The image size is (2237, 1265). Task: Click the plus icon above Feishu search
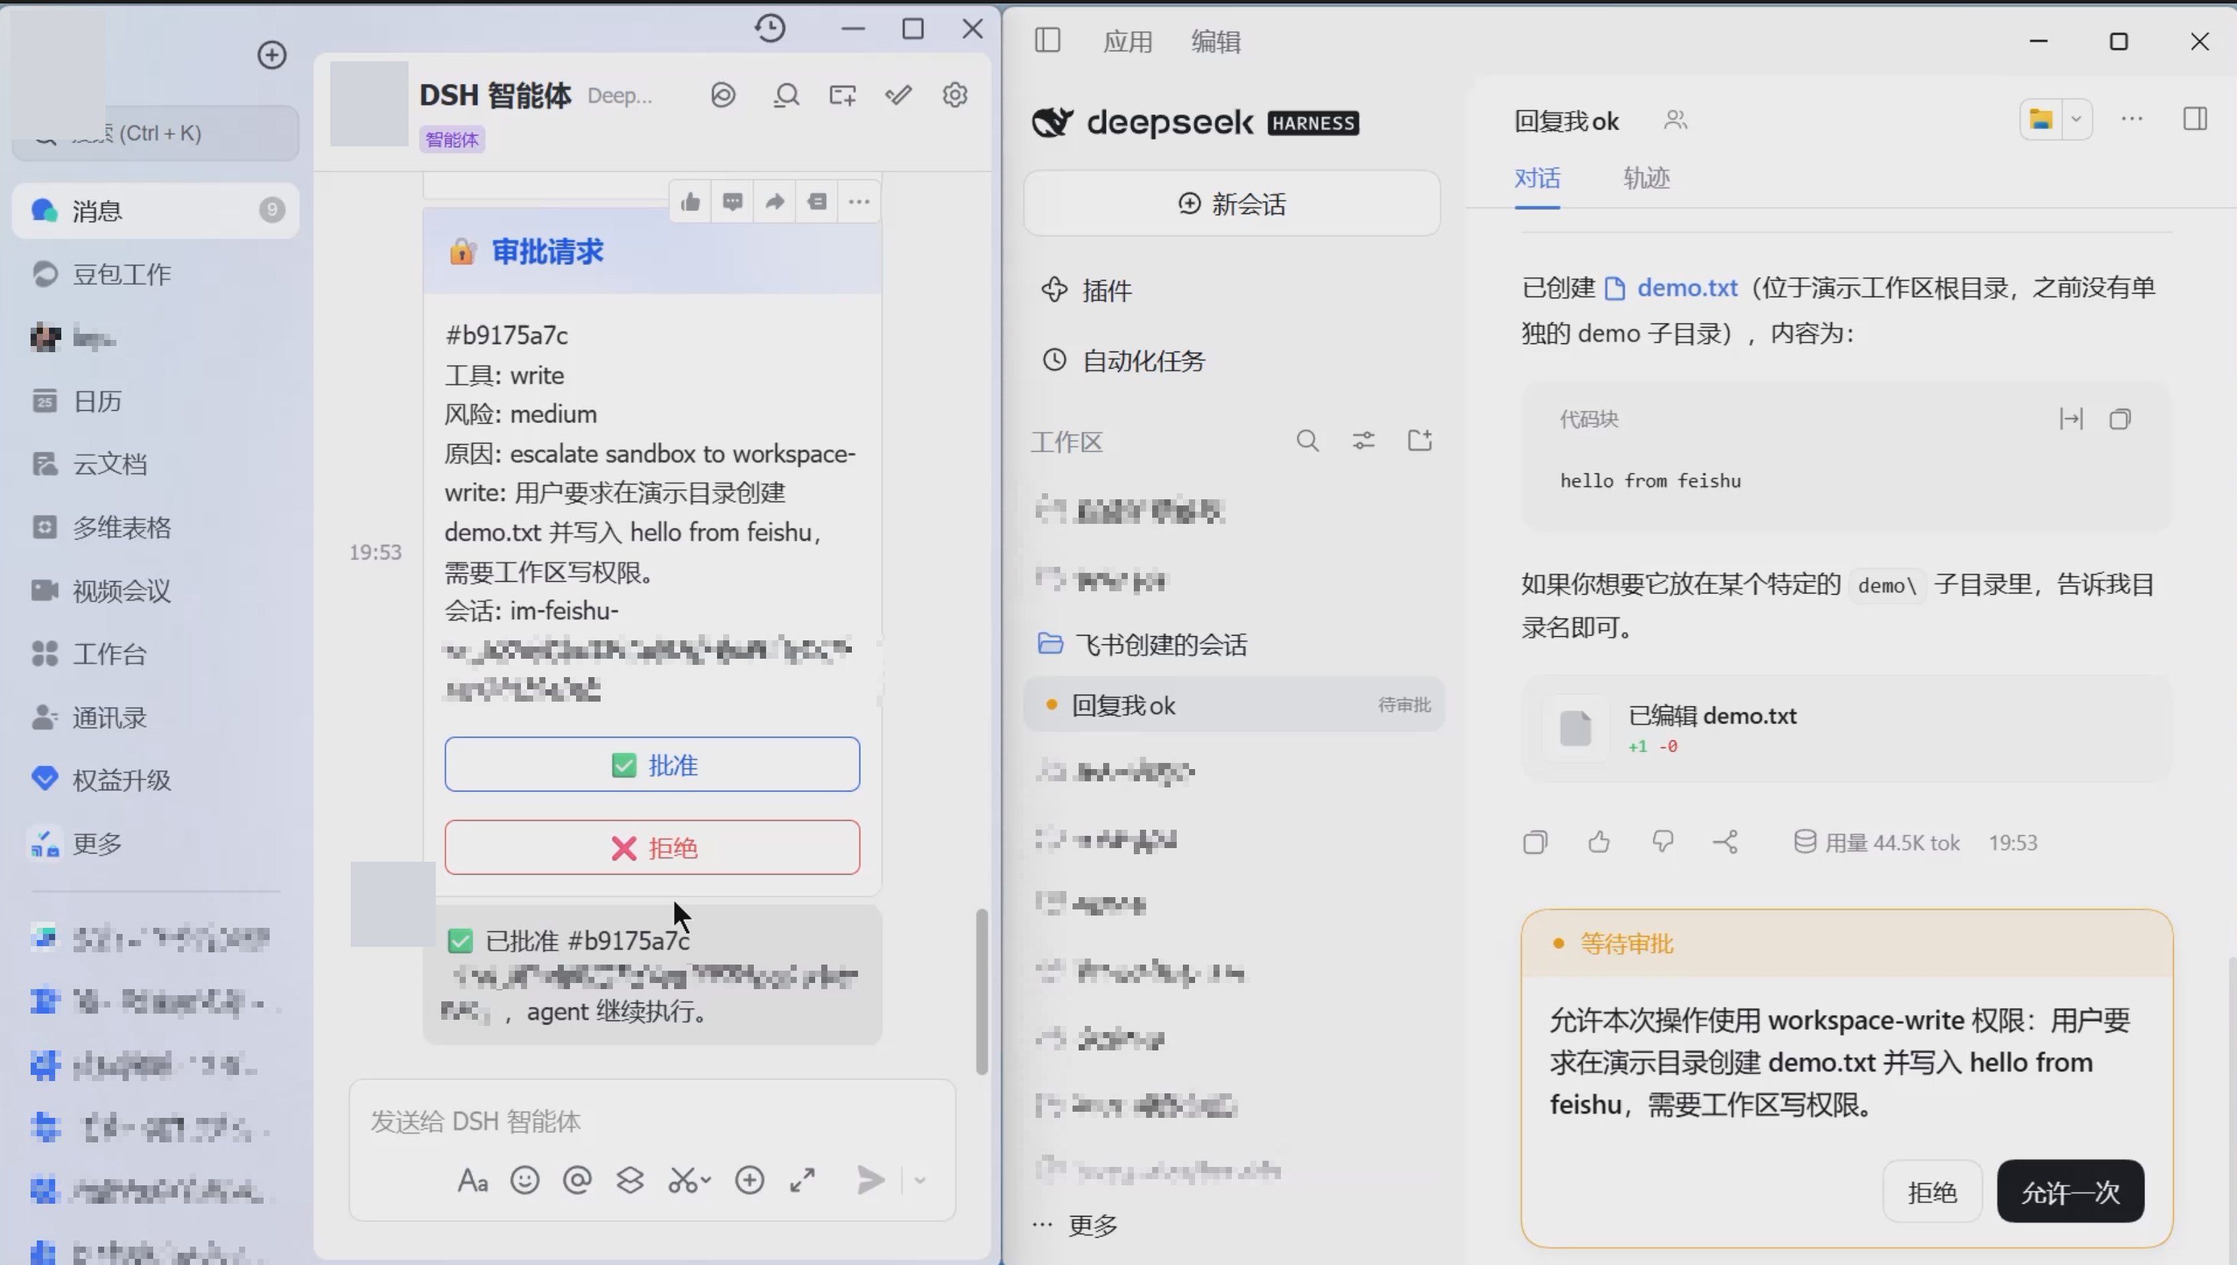[272, 54]
